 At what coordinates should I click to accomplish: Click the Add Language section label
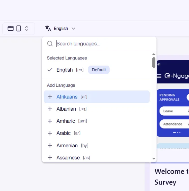(x=61, y=85)
